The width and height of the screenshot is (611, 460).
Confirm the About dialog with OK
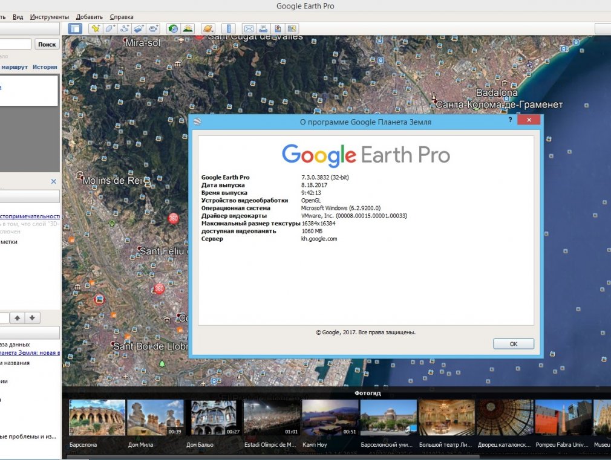point(514,344)
